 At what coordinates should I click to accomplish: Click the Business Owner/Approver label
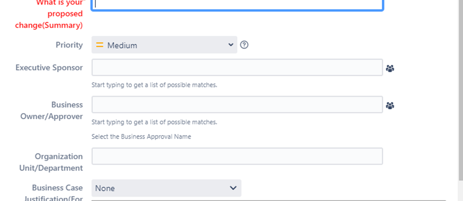tap(52, 111)
